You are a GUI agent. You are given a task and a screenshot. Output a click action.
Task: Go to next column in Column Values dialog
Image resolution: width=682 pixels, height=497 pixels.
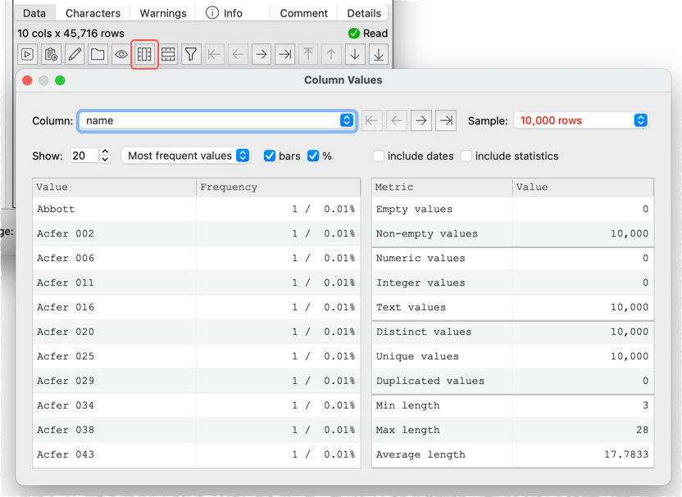click(x=421, y=120)
